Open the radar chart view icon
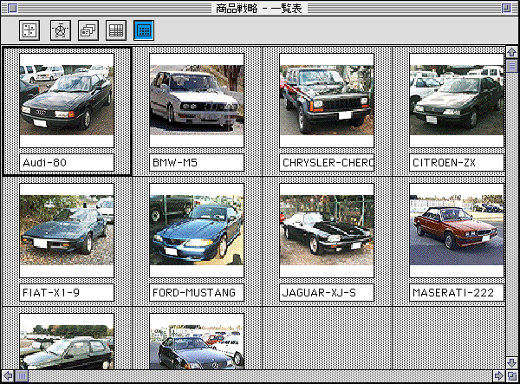This screenshot has width=520, height=384. pos(60,30)
